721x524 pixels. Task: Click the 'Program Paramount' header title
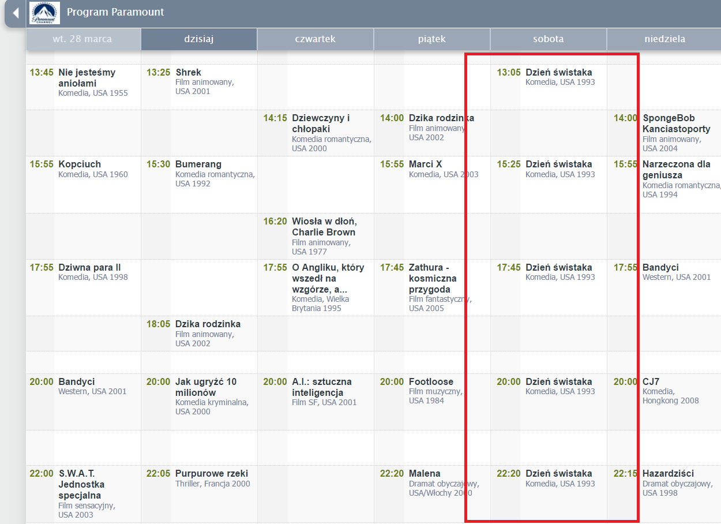click(x=115, y=12)
